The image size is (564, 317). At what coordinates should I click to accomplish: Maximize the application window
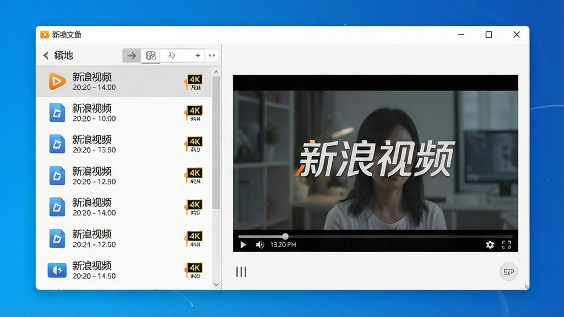[x=489, y=35]
